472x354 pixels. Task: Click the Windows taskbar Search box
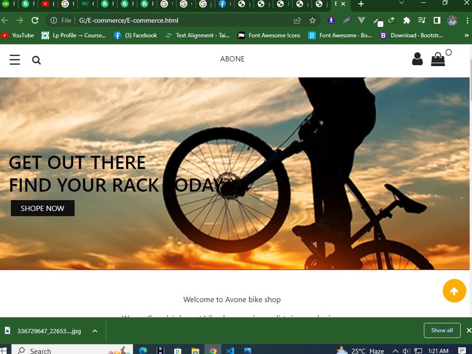(x=72, y=350)
